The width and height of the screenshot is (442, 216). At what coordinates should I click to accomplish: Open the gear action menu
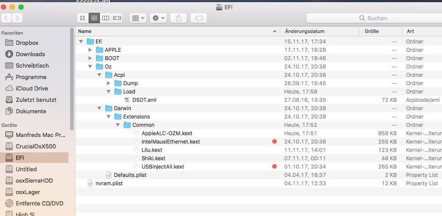pos(159,18)
